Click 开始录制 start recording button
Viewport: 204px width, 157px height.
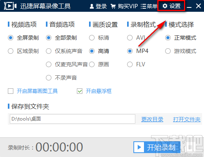(157, 147)
